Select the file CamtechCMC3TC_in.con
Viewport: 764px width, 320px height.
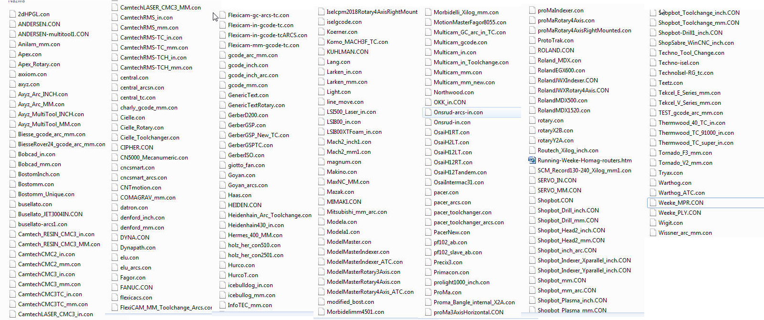pyautogui.click(x=50, y=294)
